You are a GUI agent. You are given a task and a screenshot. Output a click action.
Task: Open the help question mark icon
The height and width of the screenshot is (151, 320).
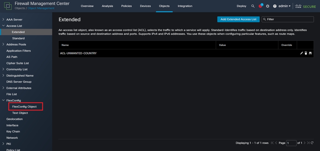point(275,6)
